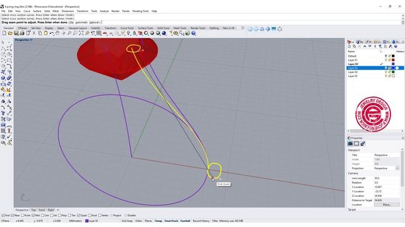Toggle Gumball in status bar
The height and width of the screenshot is (227, 405).
(x=185, y=221)
